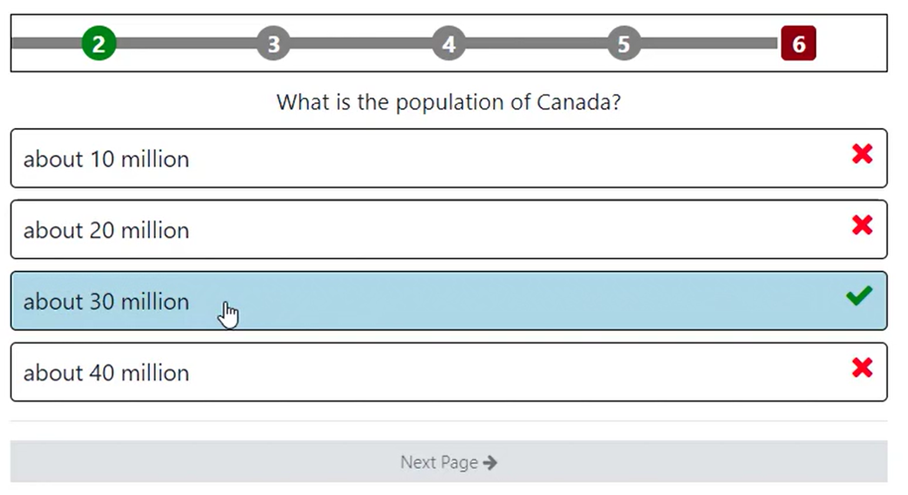Choose the "about 40 million" answer

(106, 373)
